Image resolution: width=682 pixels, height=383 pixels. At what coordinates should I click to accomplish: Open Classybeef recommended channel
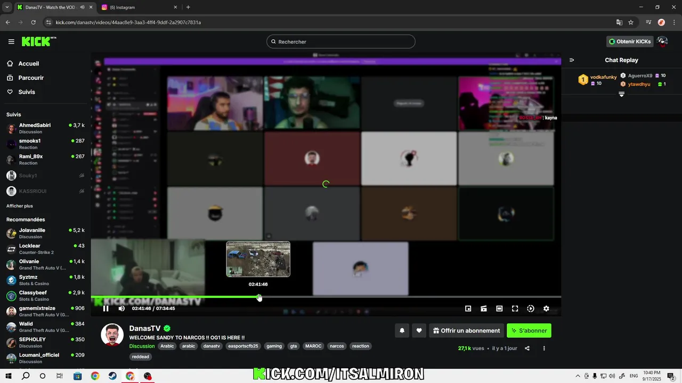tap(45, 296)
